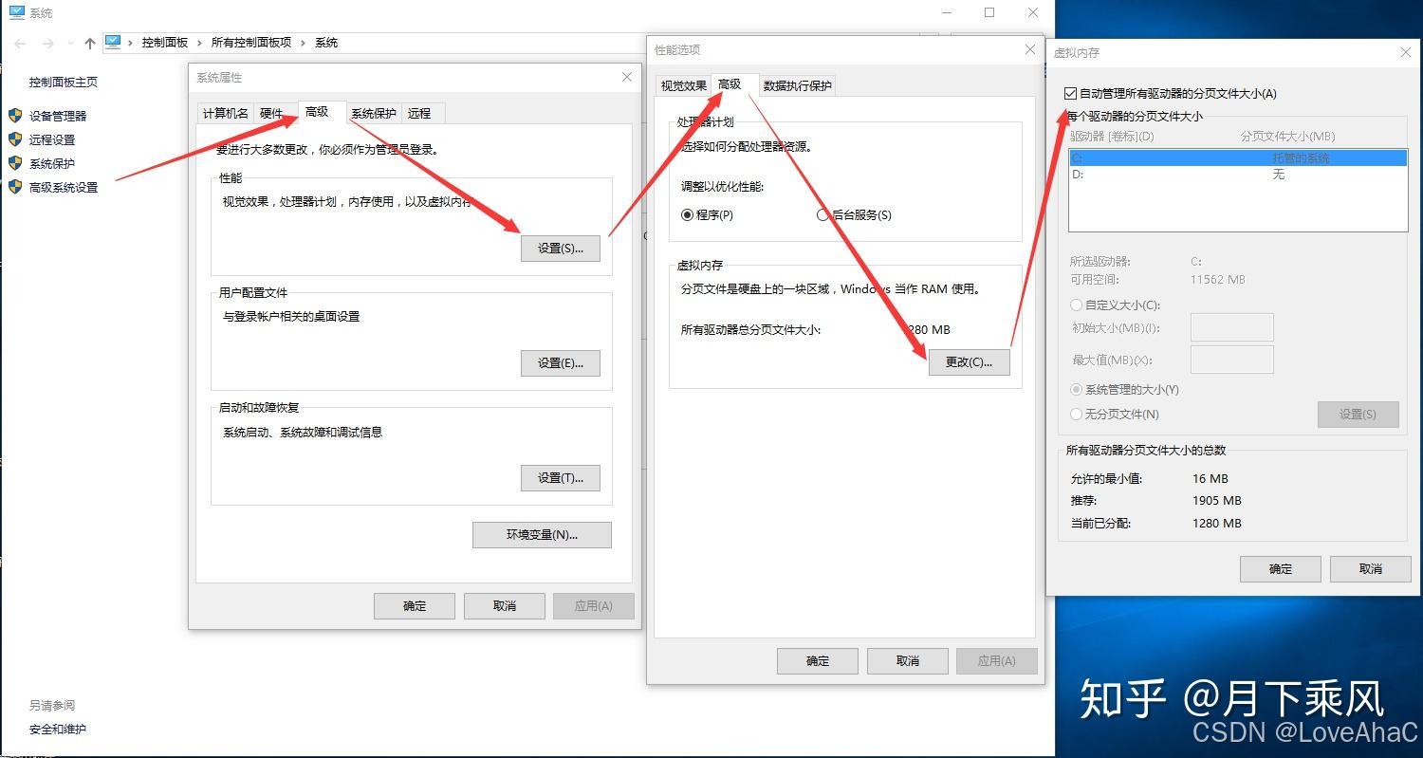Open 数据执行保护 tab
This screenshot has width=1423, height=758.
click(x=798, y=86)
